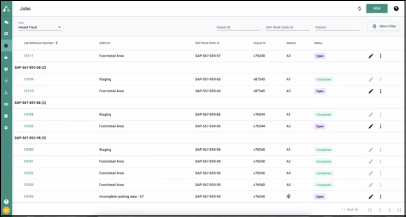Open the hierarchy tree sidebar icon
Screen dimensions: 406x217
click(x=6, y=93)
